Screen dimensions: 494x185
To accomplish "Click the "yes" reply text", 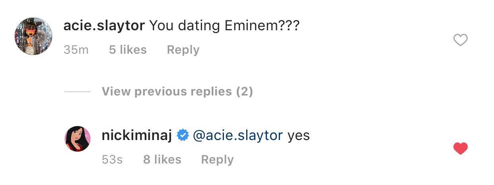I will coord(298,136).
